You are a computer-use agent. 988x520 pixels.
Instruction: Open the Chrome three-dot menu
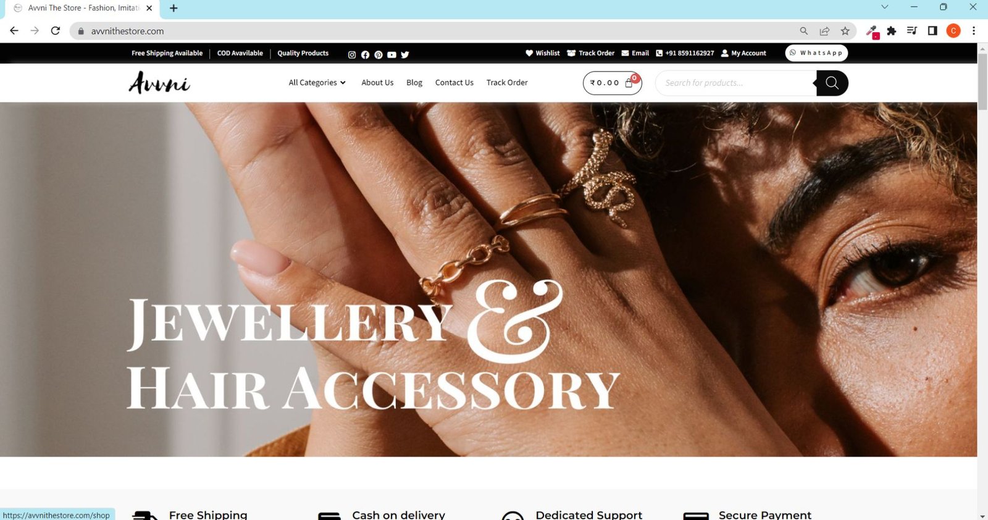[x=974, y=31]
